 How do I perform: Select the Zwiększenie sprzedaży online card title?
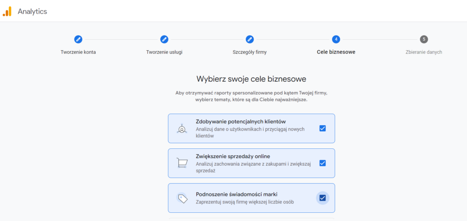(x=233, y=156)
